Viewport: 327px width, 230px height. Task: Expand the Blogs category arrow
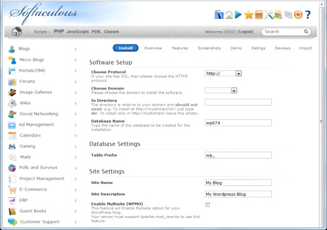[75, 49]
